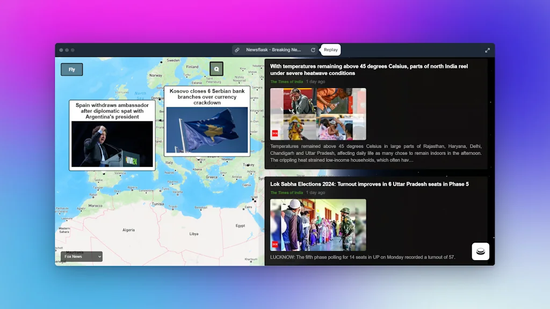Click the Replay label in the tab bar
This screenshot has height=309, width=550.
(x=330, y=49)
